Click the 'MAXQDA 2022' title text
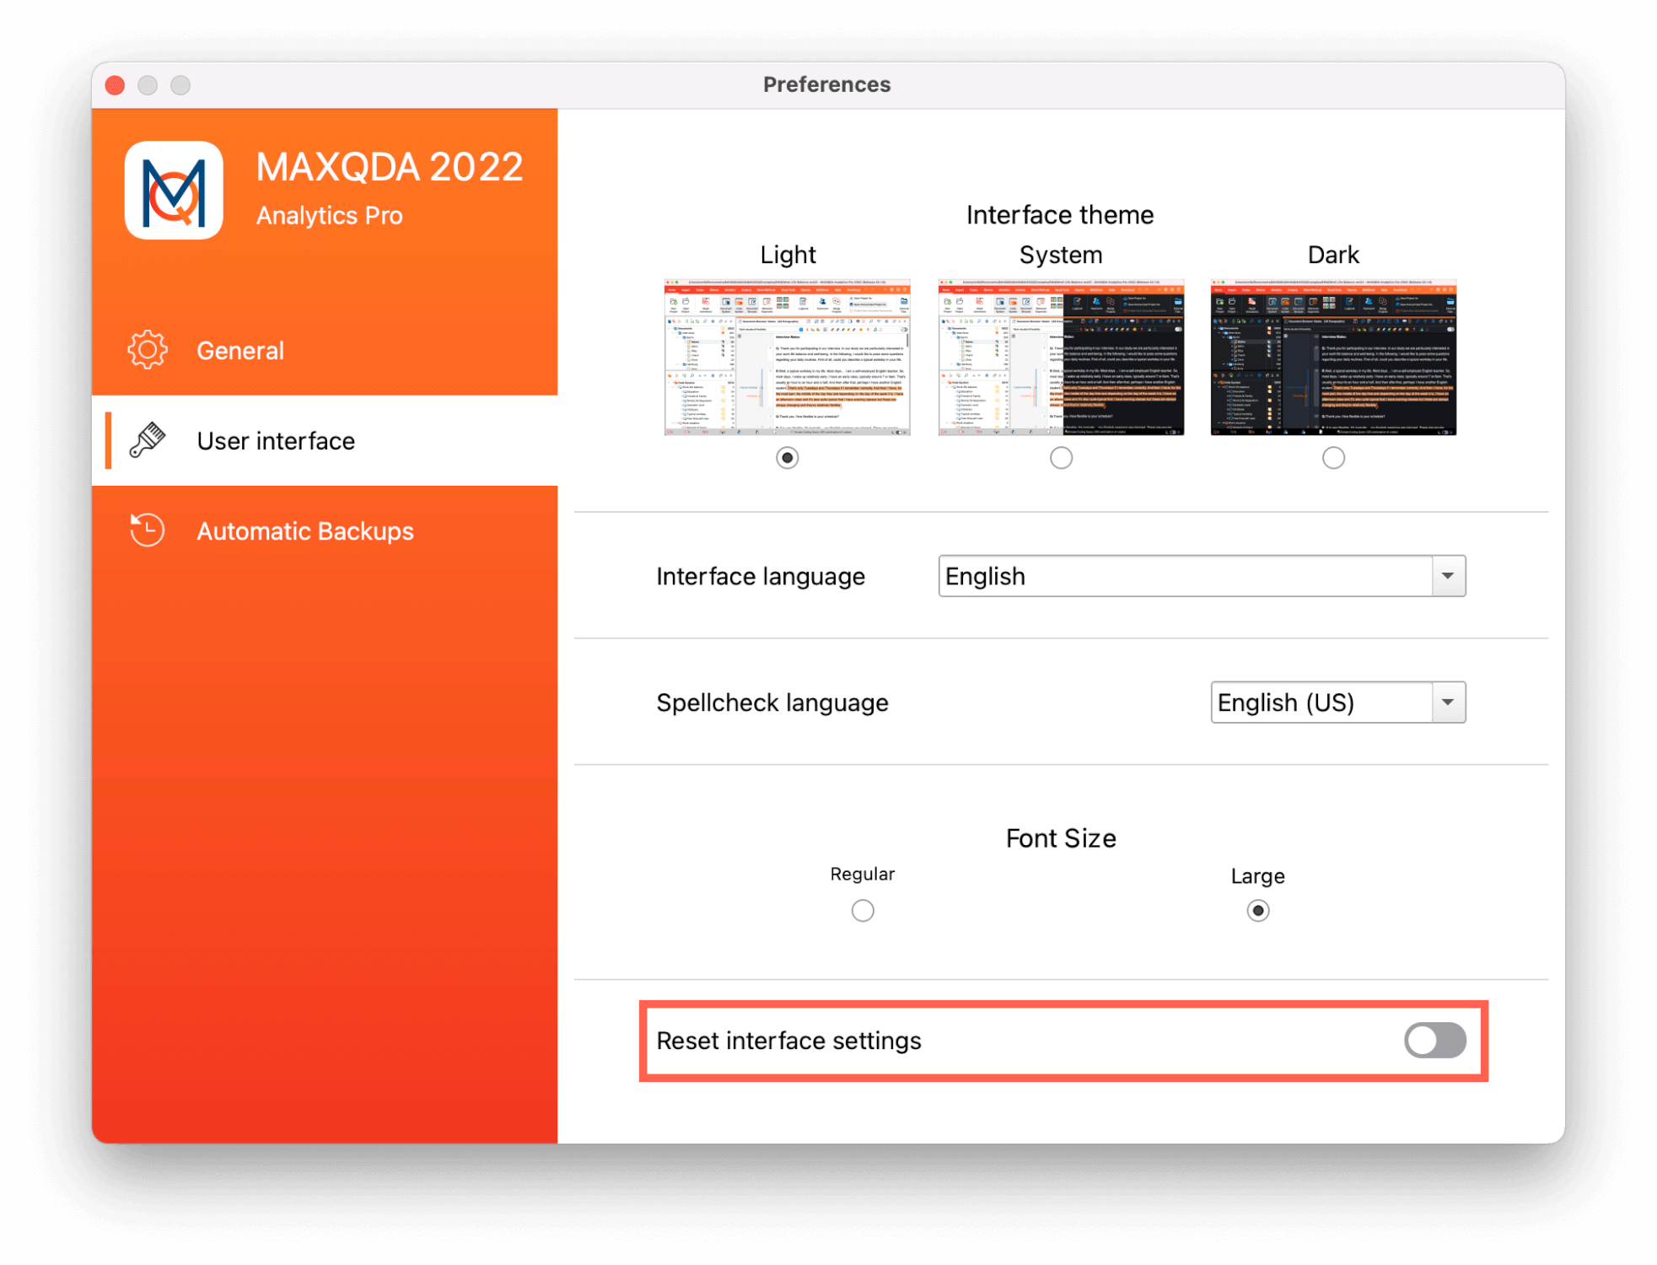This screenshot has width=1657, height=1265. pyautogui.click(x=390, y=167)
